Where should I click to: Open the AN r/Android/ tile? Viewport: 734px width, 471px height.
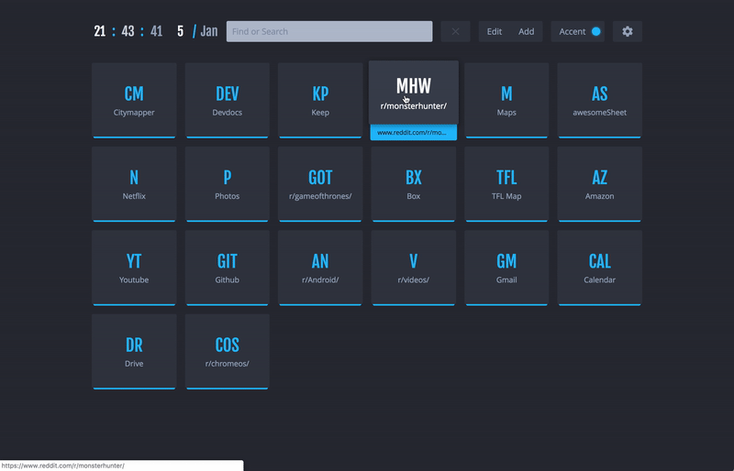pyautogui.click(x=320, y=268)
